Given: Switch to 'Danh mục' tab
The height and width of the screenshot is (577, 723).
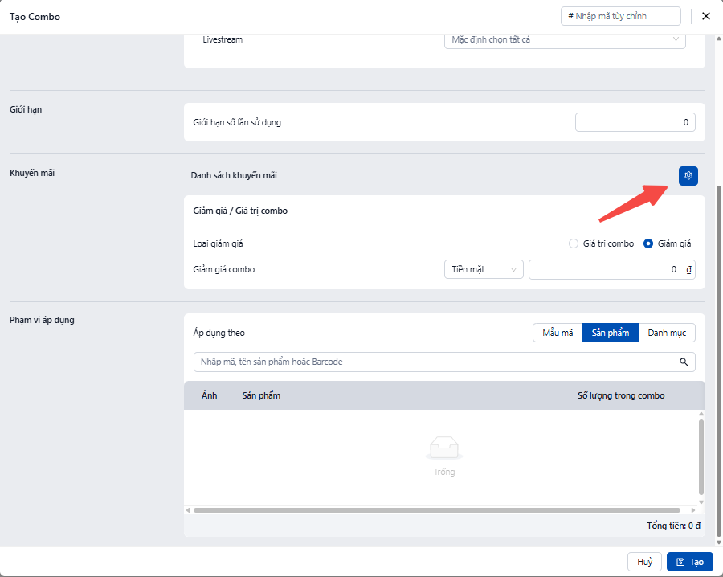Looking at the screenshot, I should (x=666, y=333).
